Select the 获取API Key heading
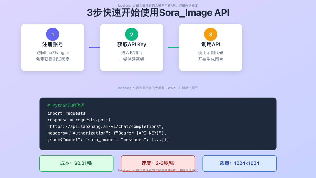This screenshot has height=178, width=316. click(x=132, y=44)
